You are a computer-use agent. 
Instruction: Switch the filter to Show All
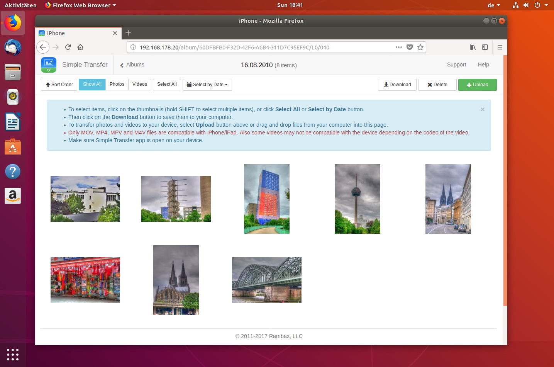92,84
